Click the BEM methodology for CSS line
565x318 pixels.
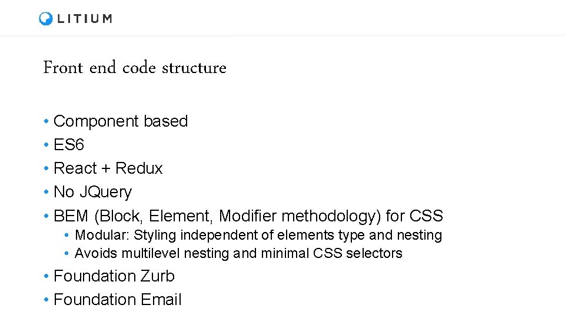click(x=248, y=216)
